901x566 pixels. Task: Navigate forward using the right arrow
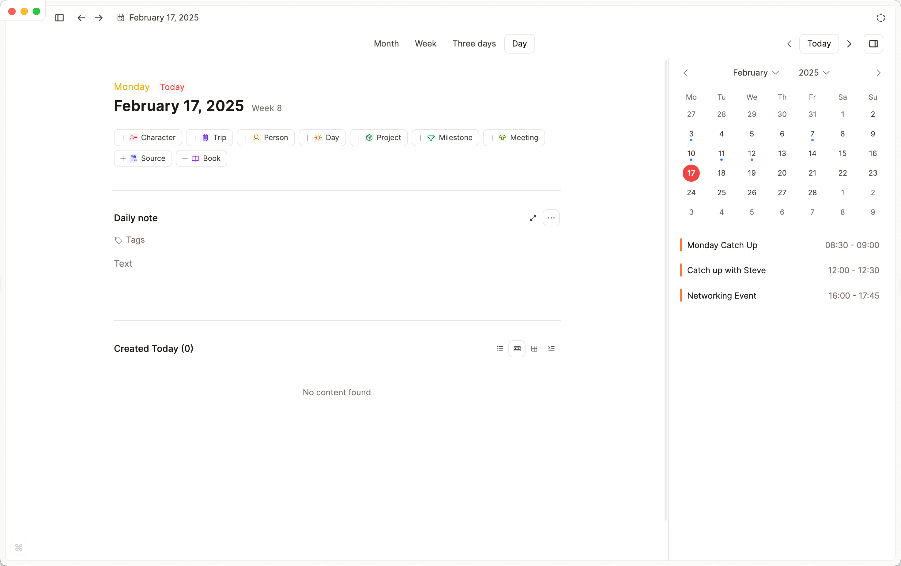(x=98, y=17)
